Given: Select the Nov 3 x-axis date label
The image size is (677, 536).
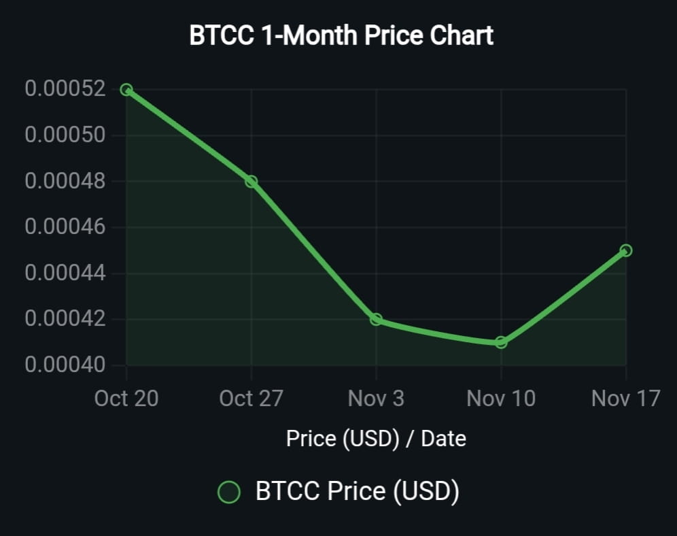Looking at the screenshot, I should (x=376, y=398).
